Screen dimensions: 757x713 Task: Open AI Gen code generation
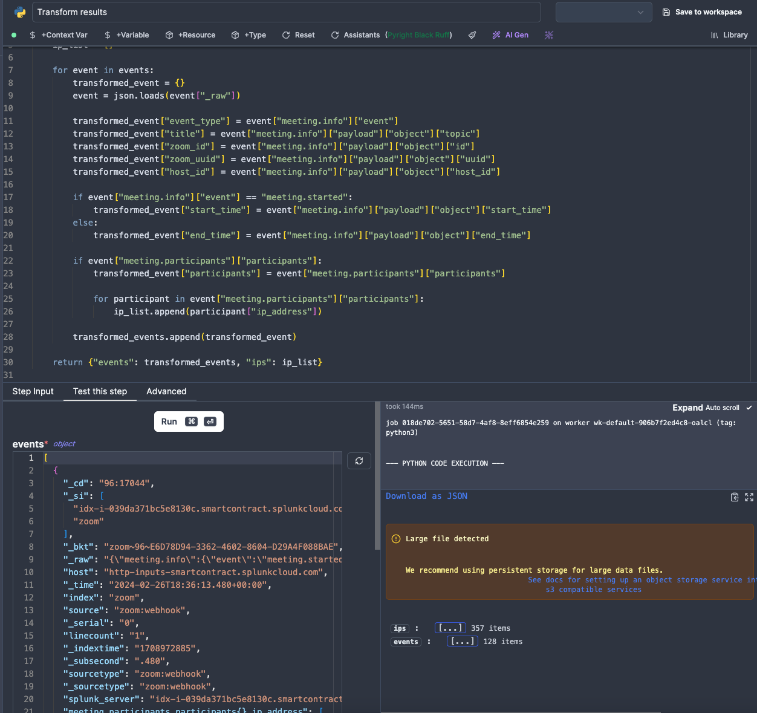510,35
